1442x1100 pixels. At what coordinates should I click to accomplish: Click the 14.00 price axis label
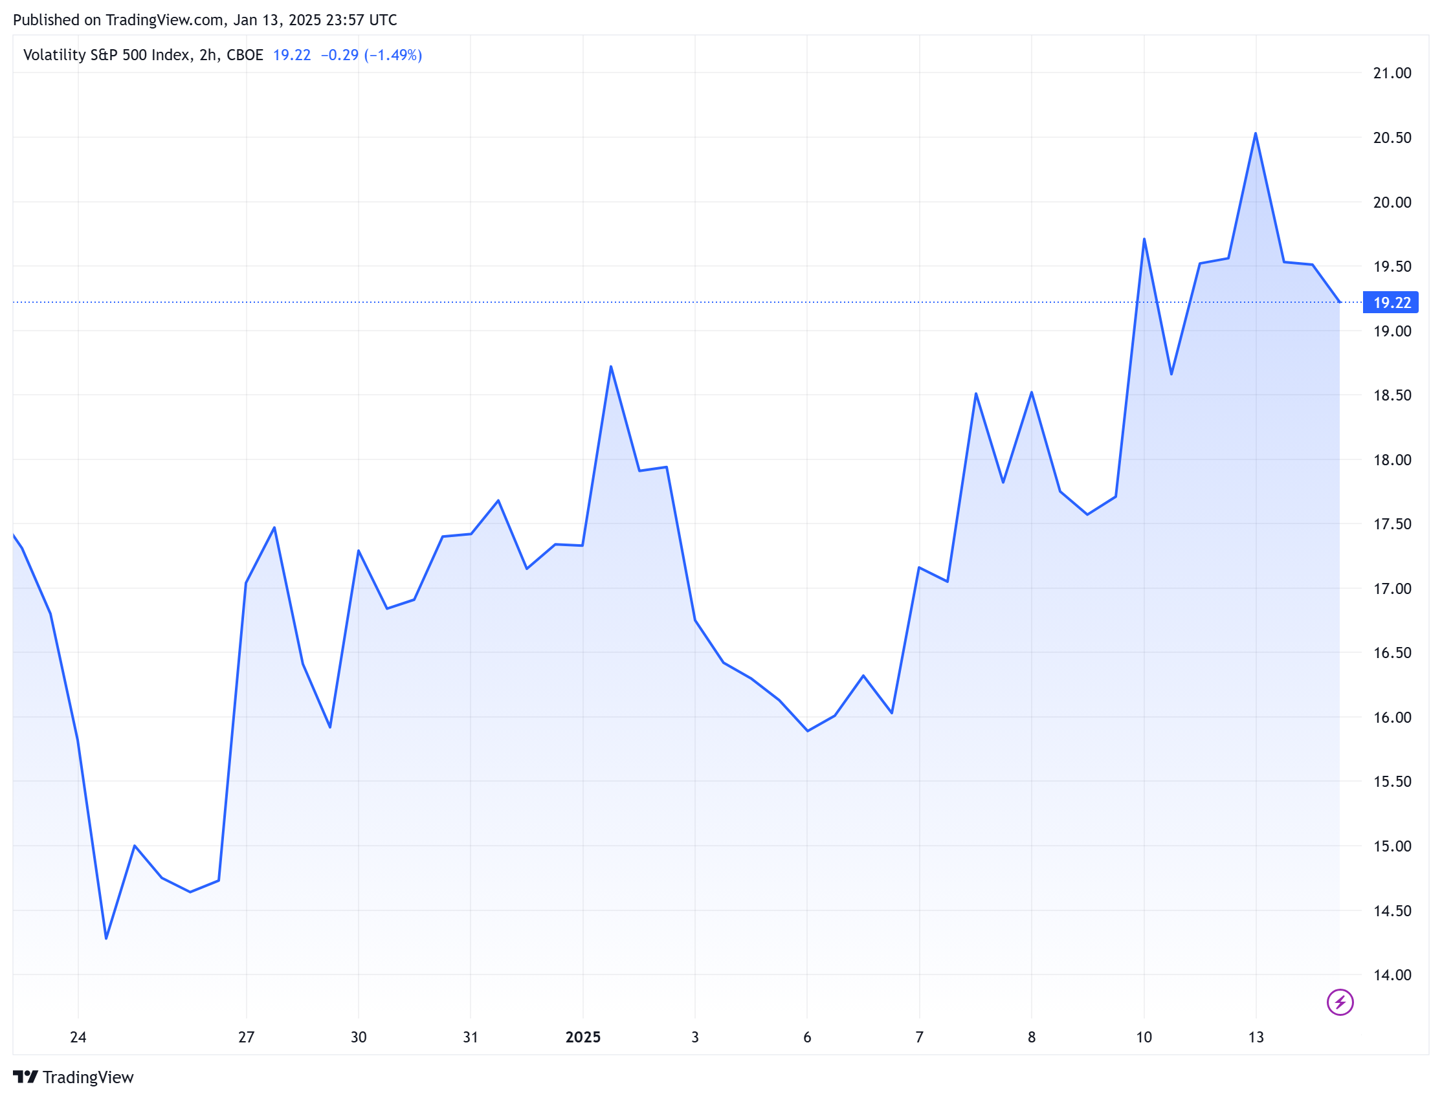click(1392, 976)
